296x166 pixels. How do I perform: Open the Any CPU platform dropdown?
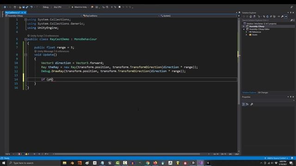pos(61,7)
